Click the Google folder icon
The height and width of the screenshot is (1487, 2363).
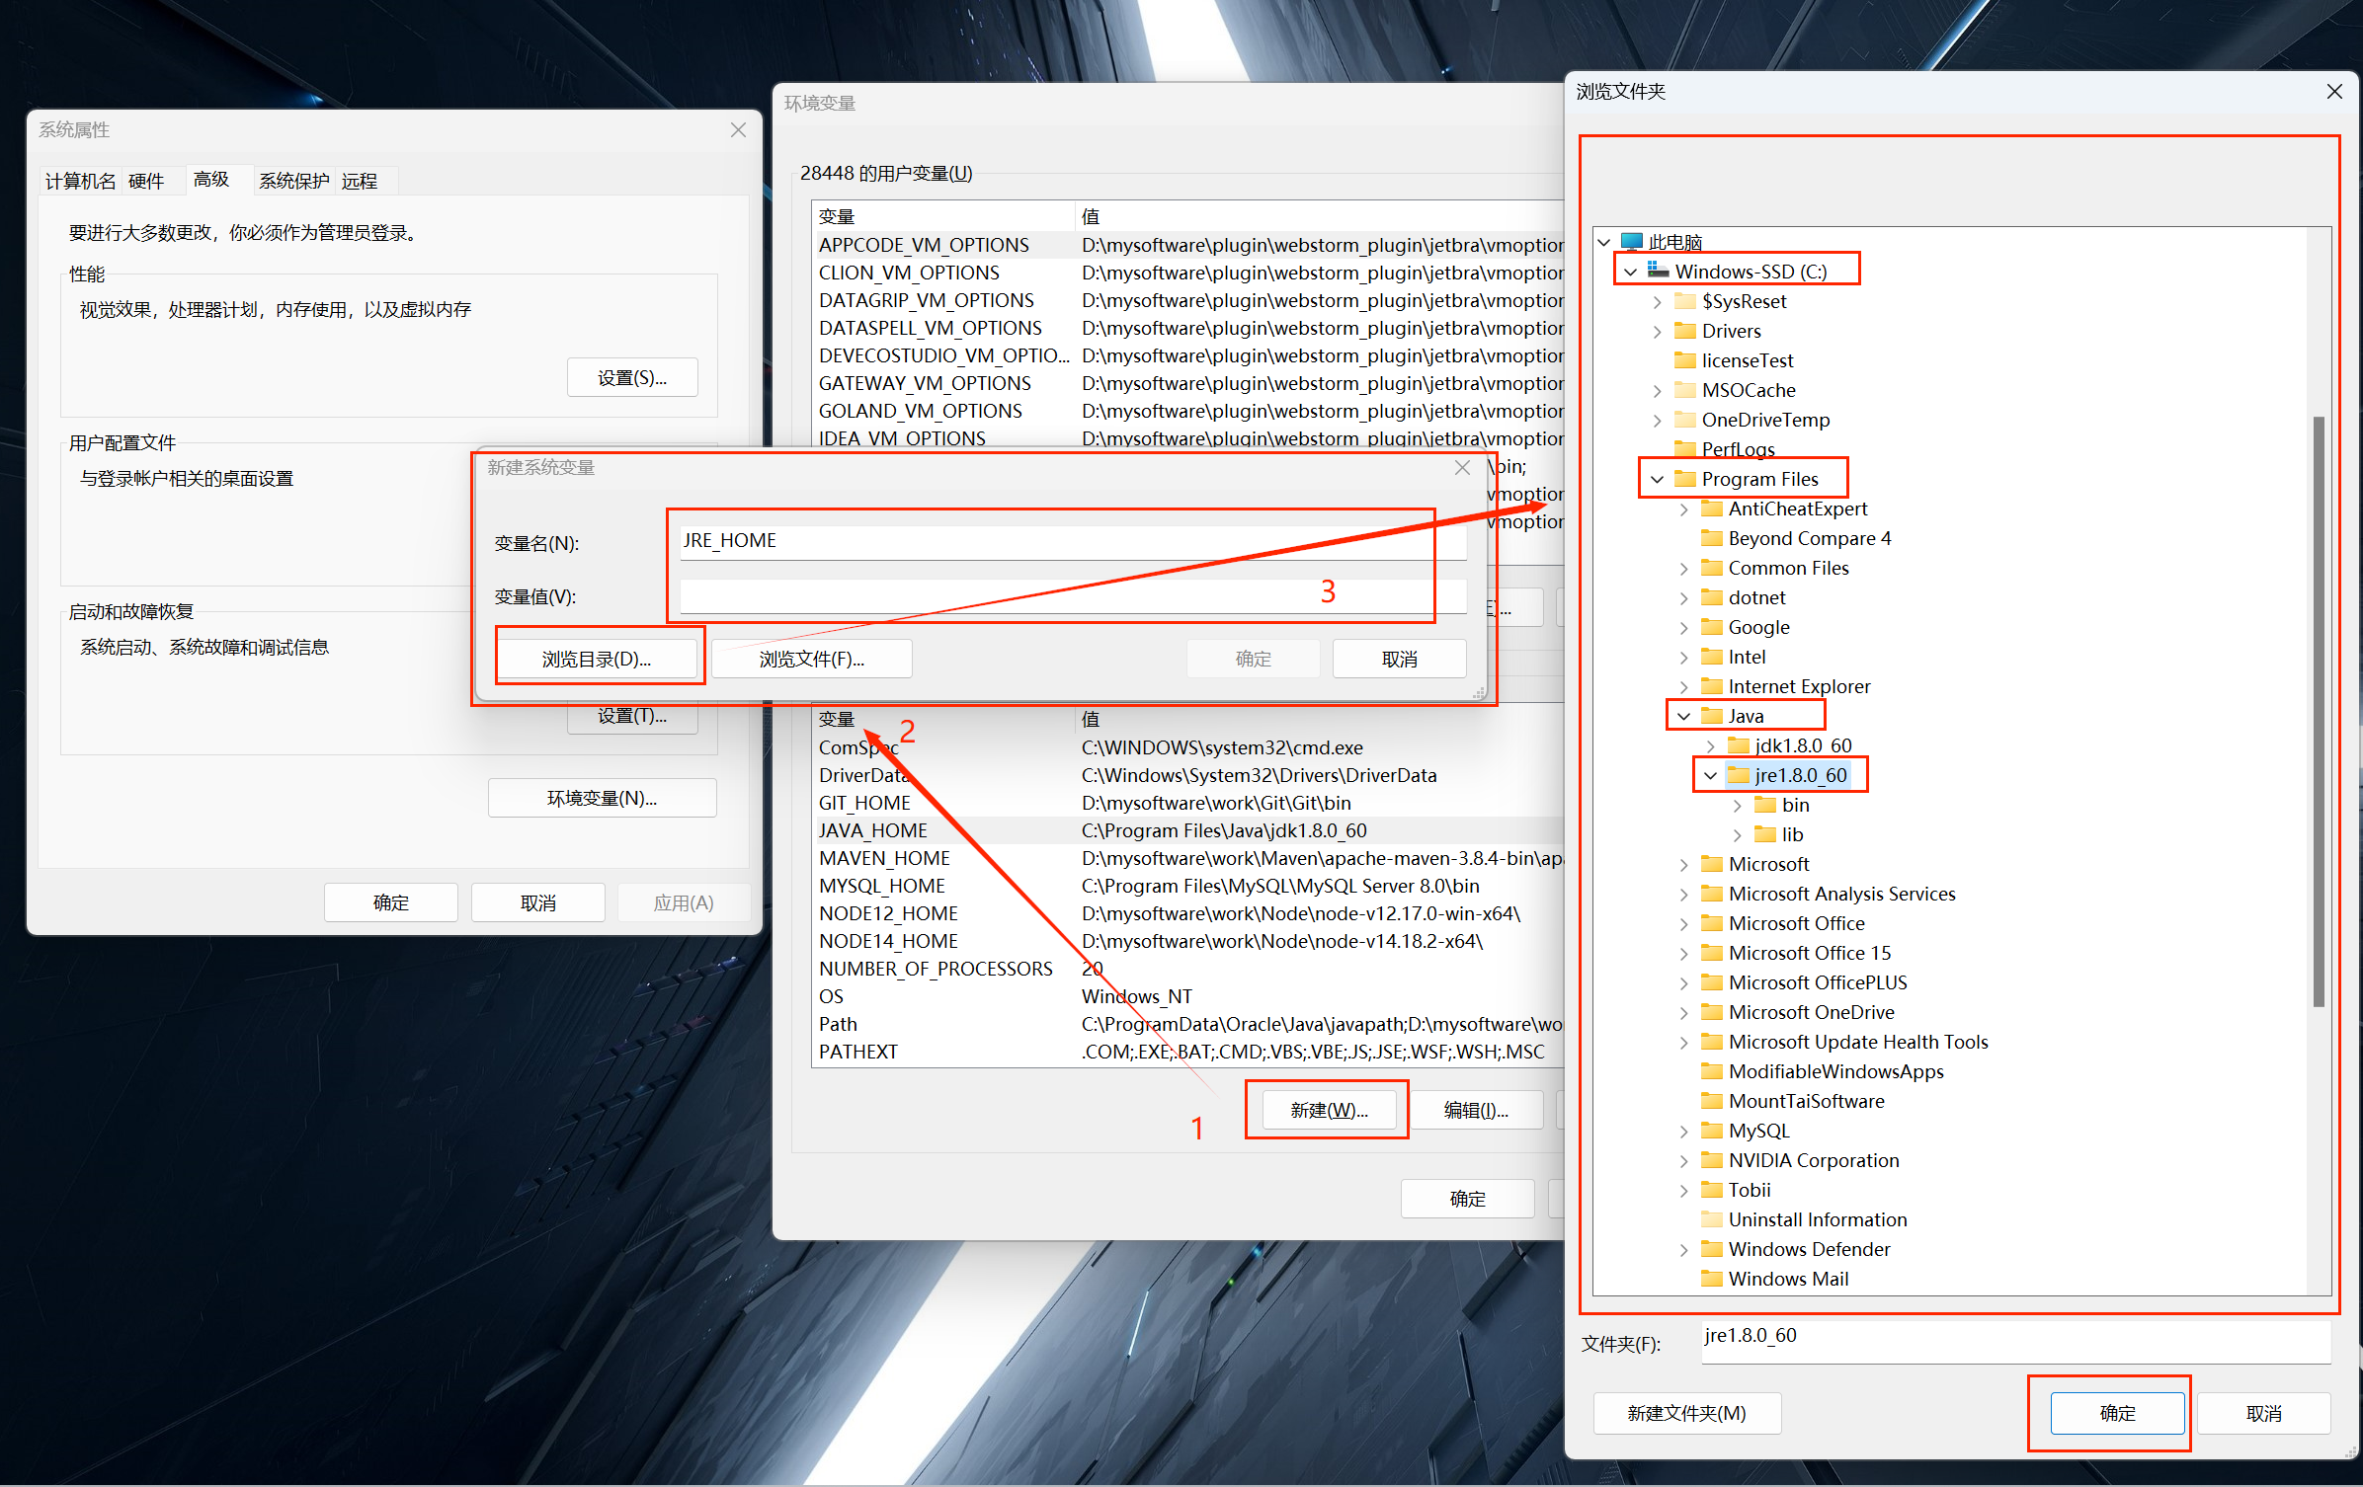click(x=1711, y=627)
